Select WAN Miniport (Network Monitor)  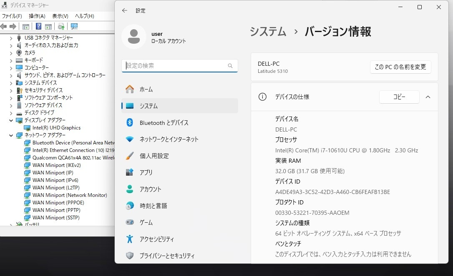click(70, 195)
